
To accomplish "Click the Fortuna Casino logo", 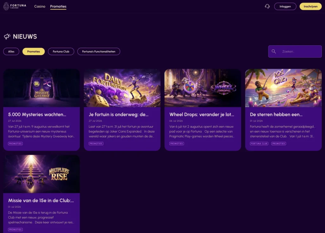I will pos(15,6).
